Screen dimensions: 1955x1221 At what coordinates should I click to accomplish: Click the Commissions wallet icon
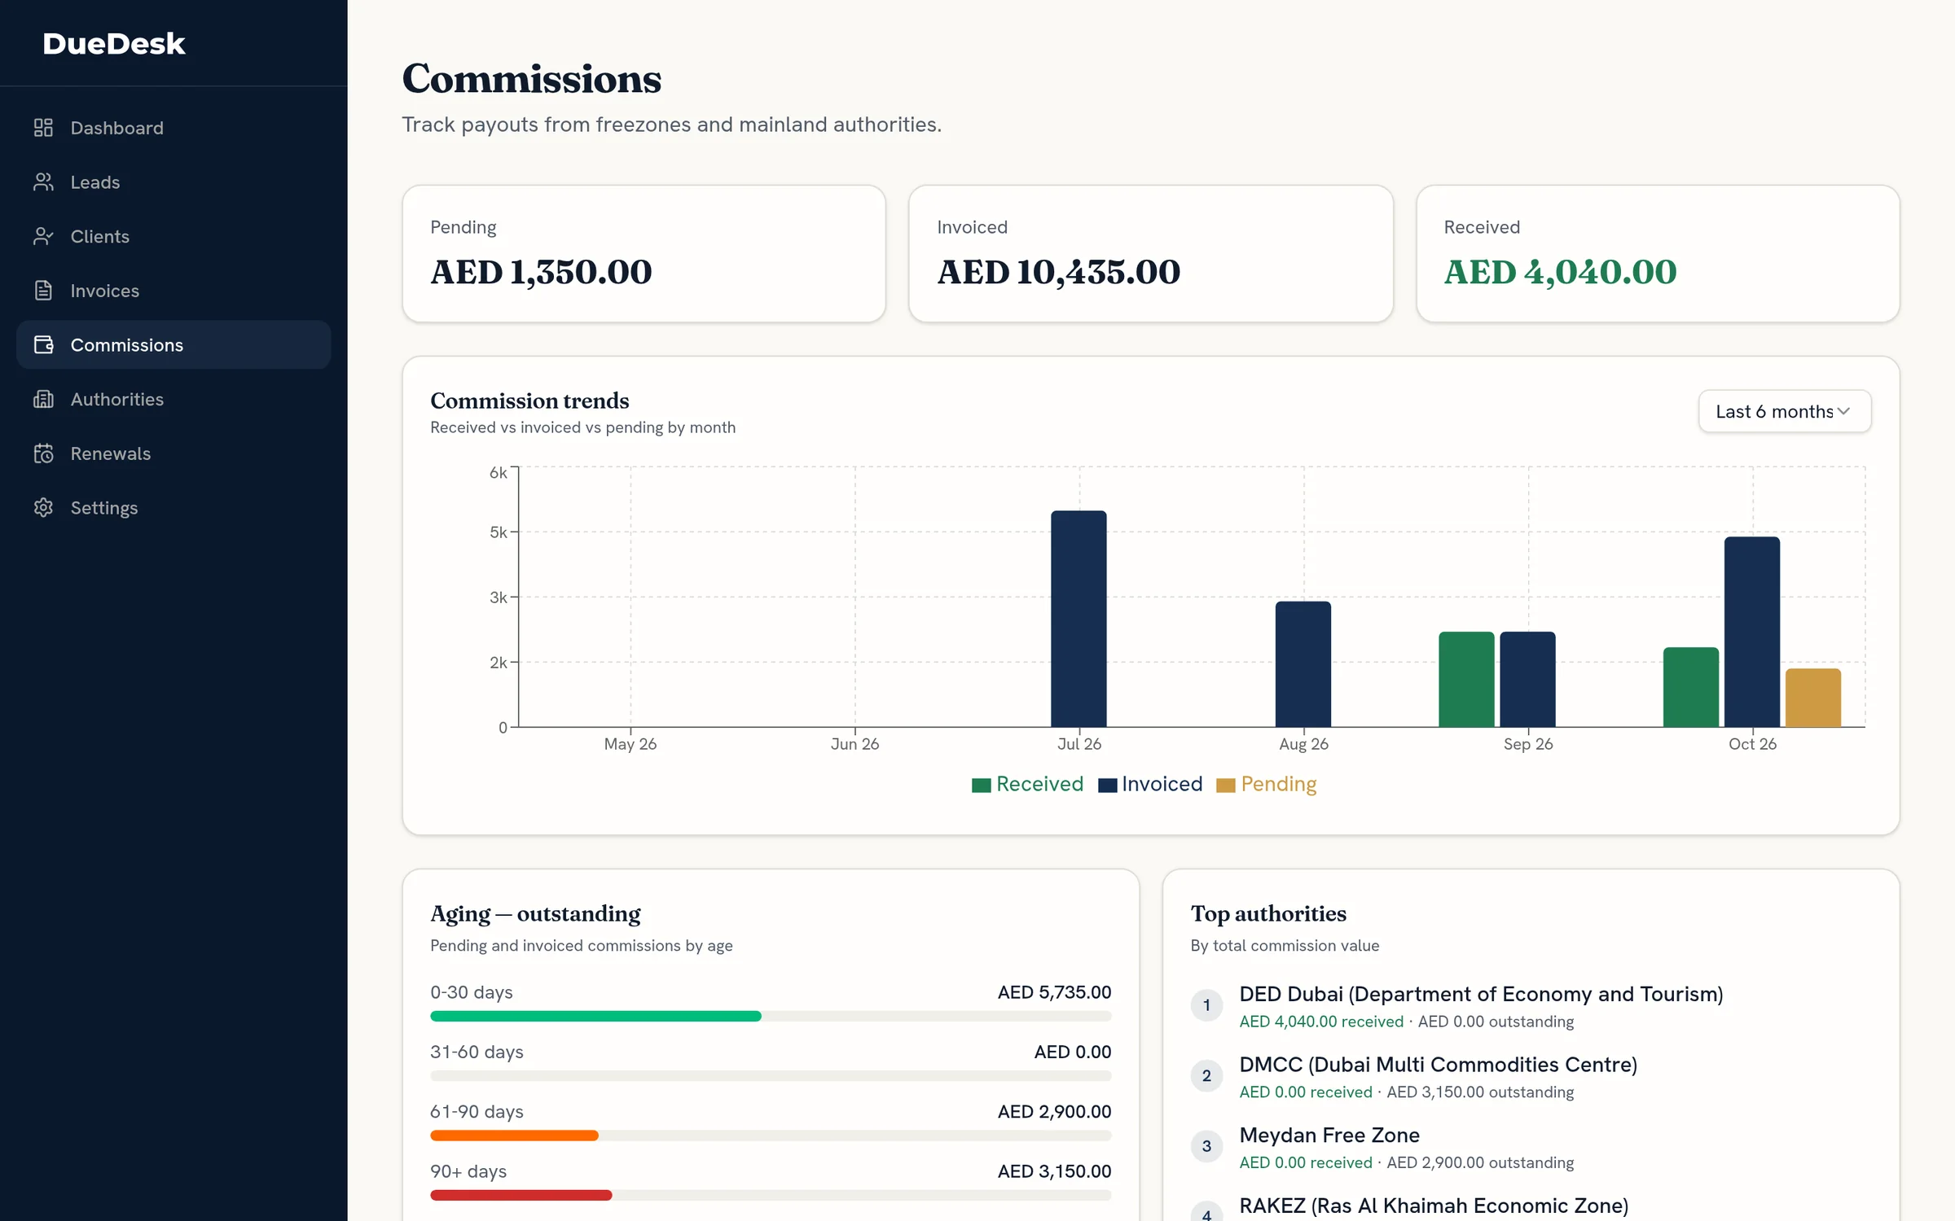click(x=43, y=345)
